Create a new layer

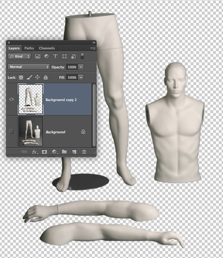coord(74,152)
